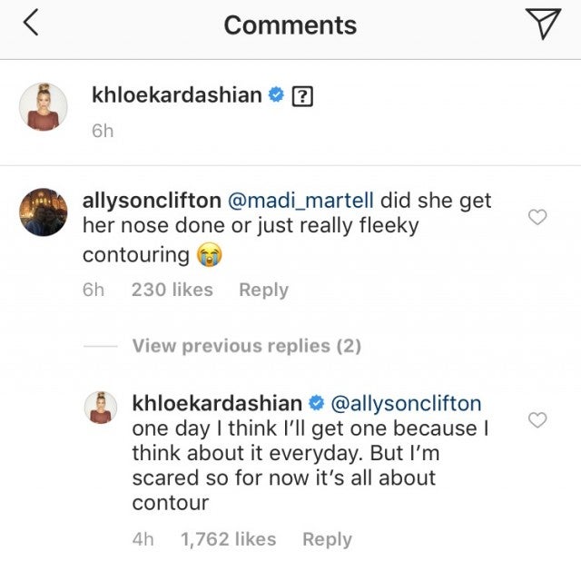Open khloekardashian's profile picture at top
Screen dimensions: 581x561
44,106
